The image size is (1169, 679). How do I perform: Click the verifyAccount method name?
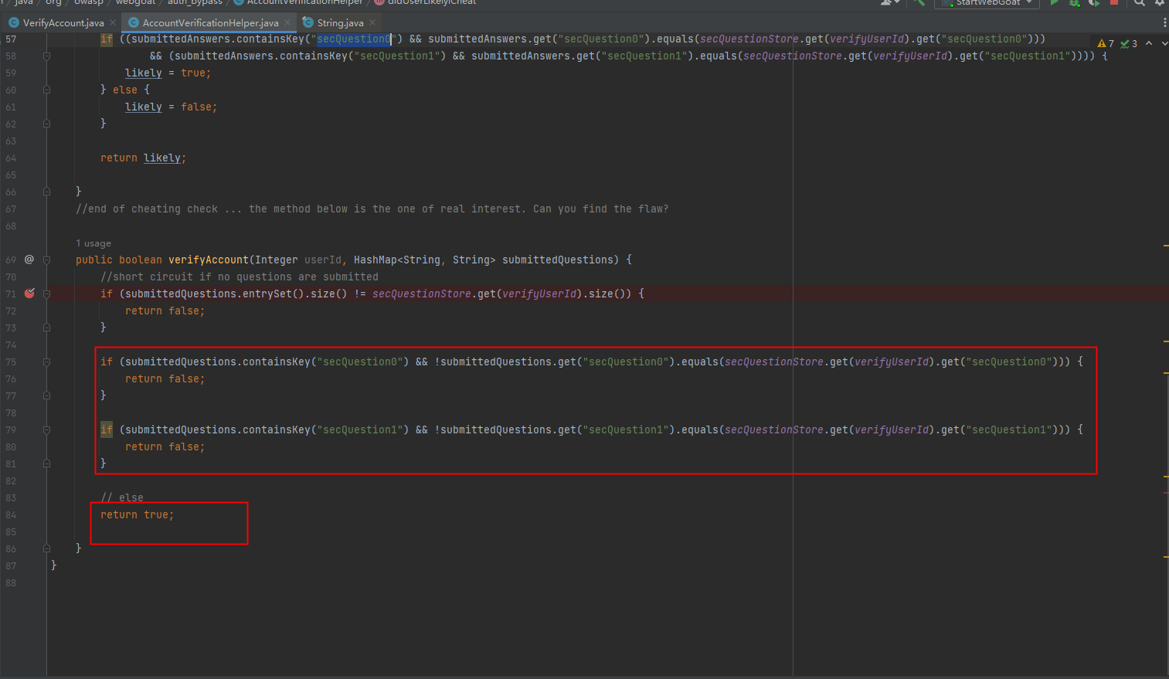pyautogui.click(x=209, y=260)
